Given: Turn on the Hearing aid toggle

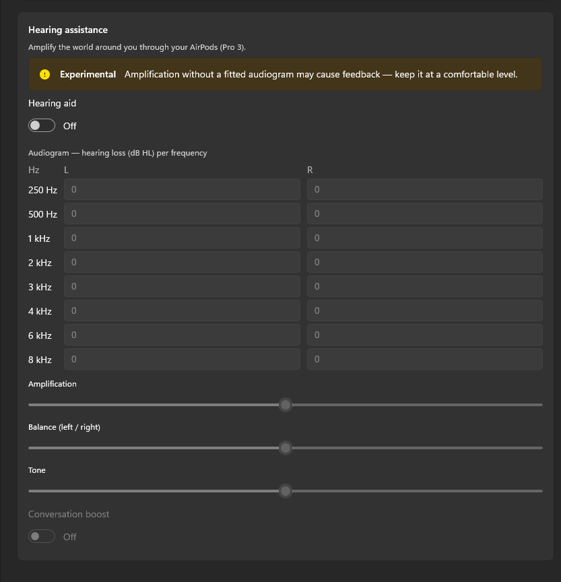Looking at the screenshot, I should click(42, 125).
